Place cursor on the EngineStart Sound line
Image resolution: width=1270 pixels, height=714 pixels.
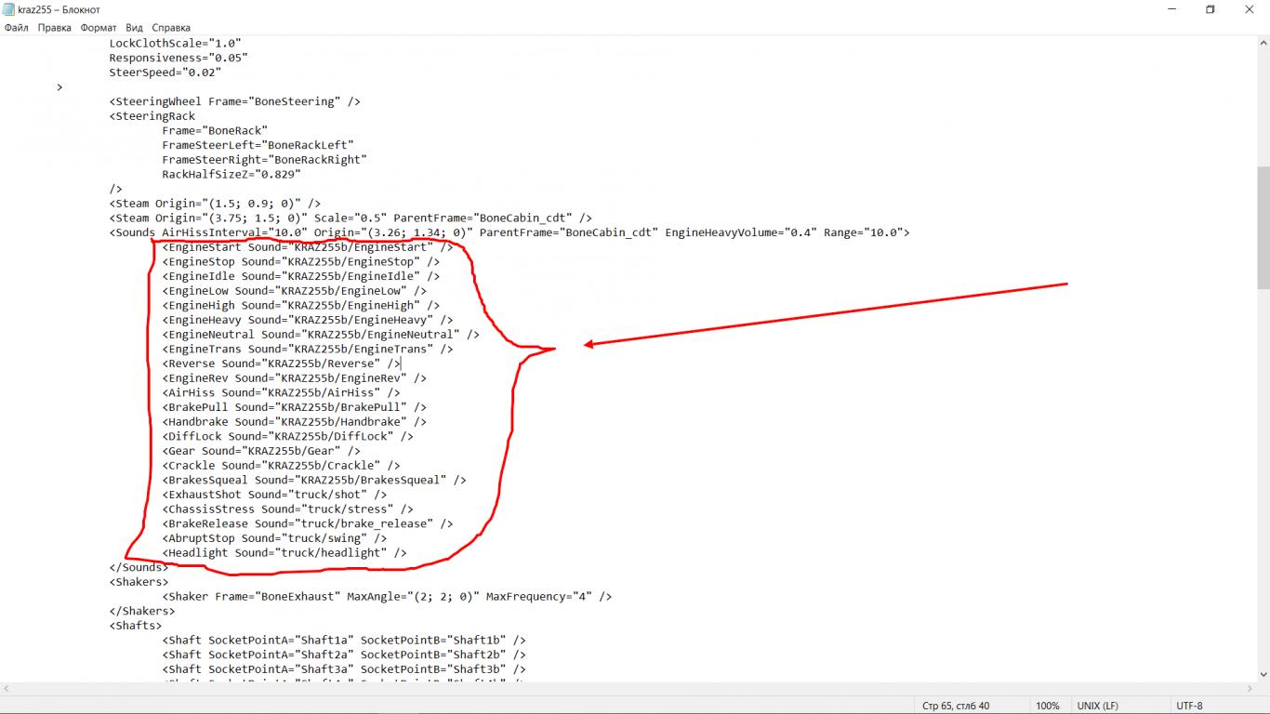pyautogui.click(x=307, y=247)
